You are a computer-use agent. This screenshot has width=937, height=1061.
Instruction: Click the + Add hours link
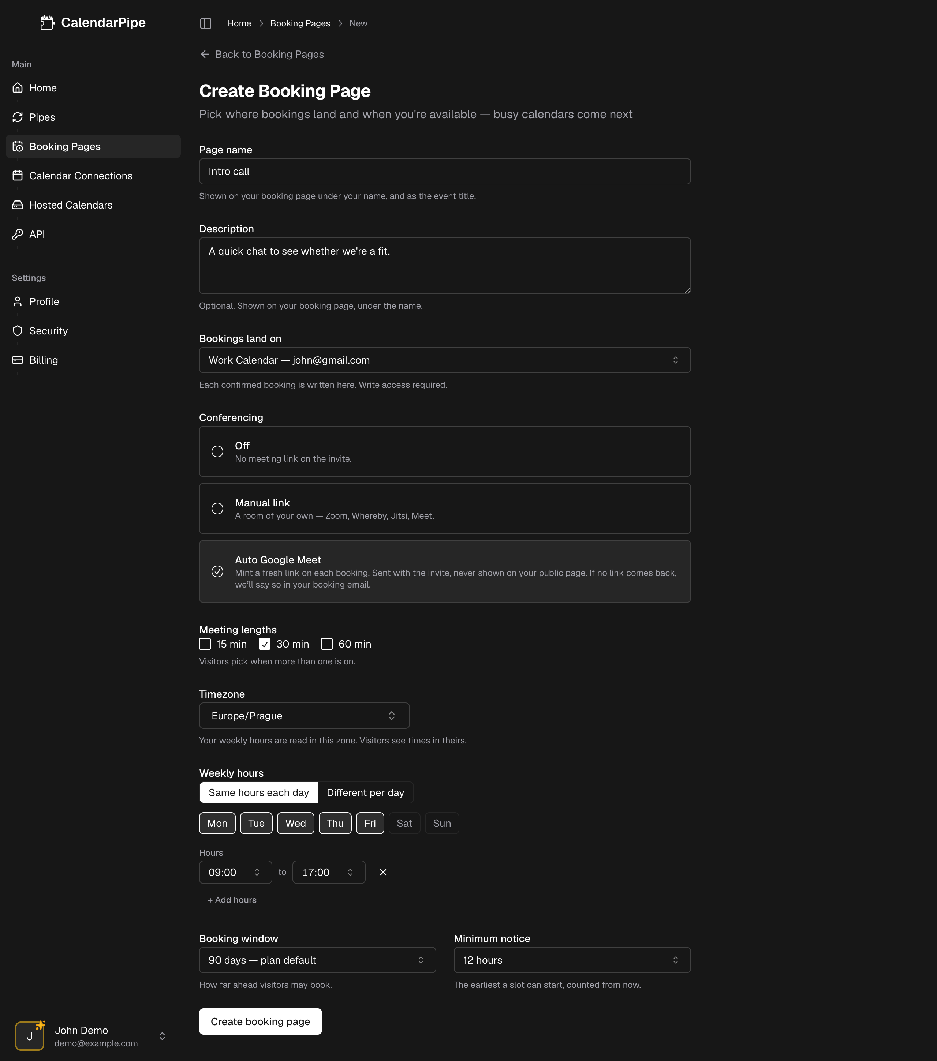pos(232,900)
